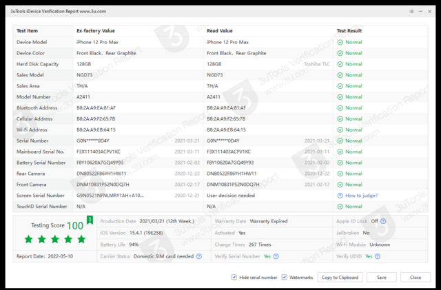Click the Read Value column header

click(x=220, y=31)
